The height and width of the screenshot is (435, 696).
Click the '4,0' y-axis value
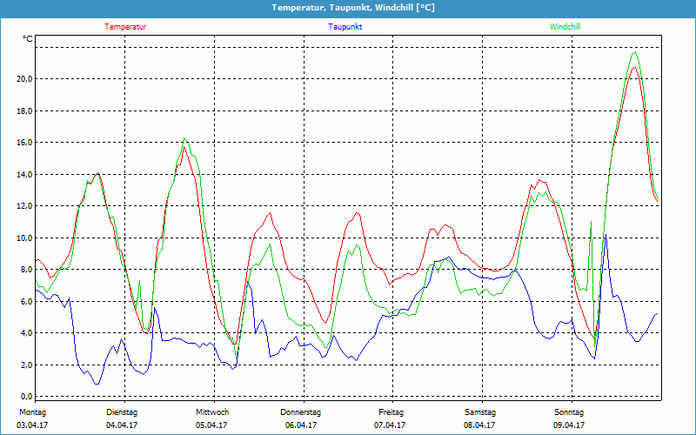click(x=26, y=333)
